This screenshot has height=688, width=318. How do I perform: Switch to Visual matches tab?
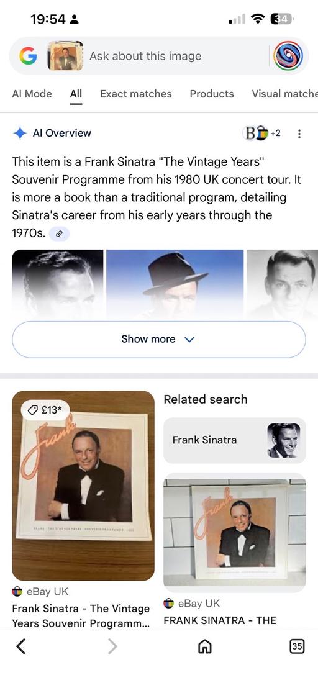click(x=284, y=94)
